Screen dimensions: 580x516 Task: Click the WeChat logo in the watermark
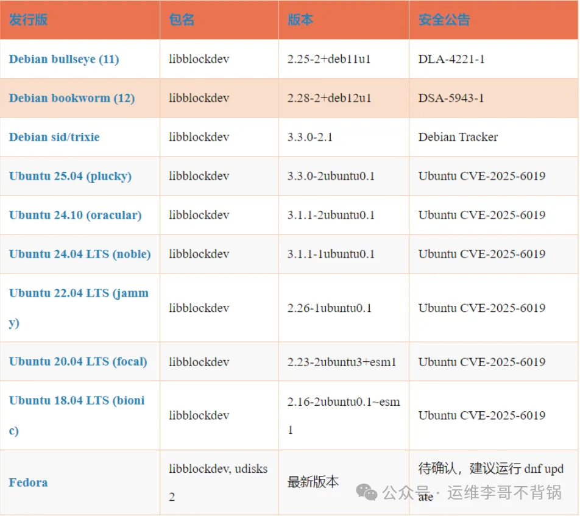[367, 492]
